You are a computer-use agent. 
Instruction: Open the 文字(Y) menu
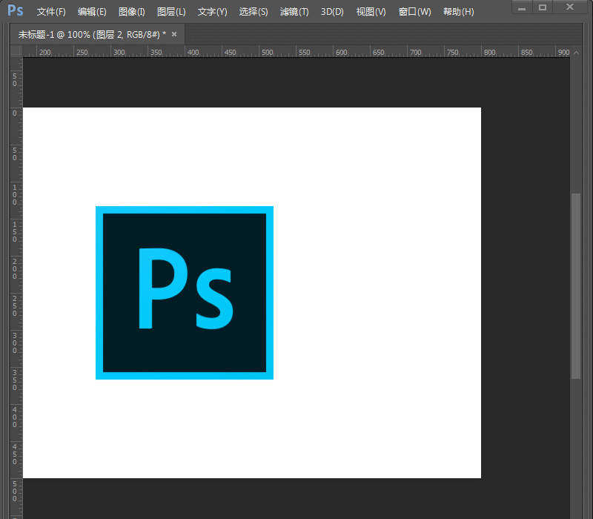pyautogui.click(x=212, y=12)
